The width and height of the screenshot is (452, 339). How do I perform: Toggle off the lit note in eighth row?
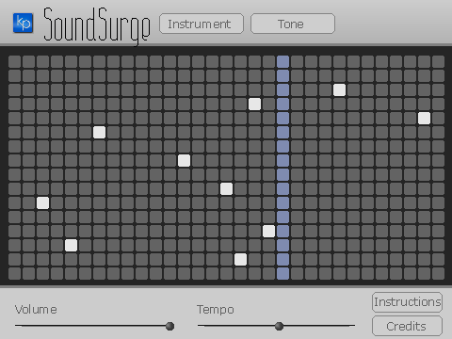coord(184,161)
